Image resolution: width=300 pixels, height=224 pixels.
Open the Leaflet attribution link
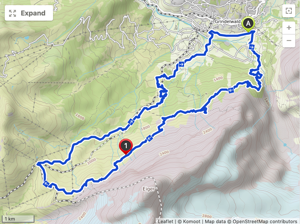[166, 221]
